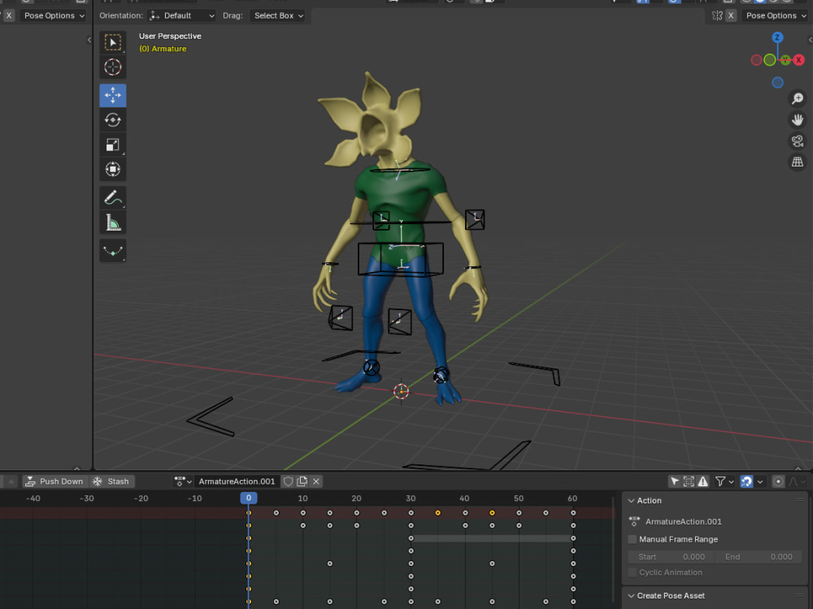
Task: Click ArmatureAction.001 name in Action panel
Action: point(684,521)
